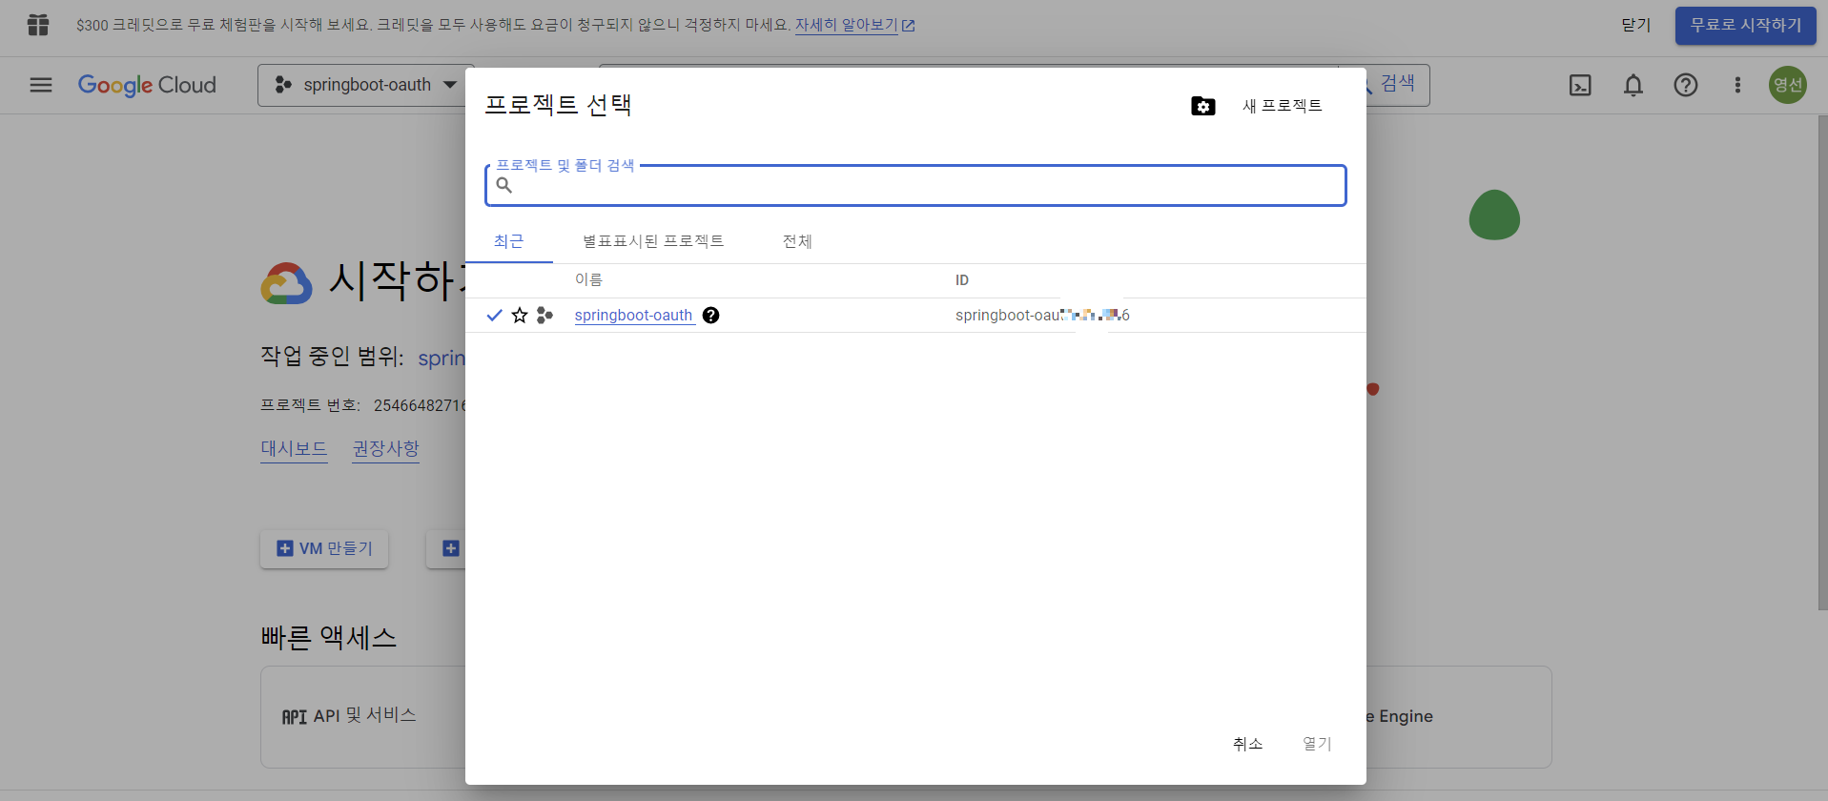Click the project type icon in springboot-oauth row
The height and width of the screenshot is (801, 1828).
coord(544,316)
